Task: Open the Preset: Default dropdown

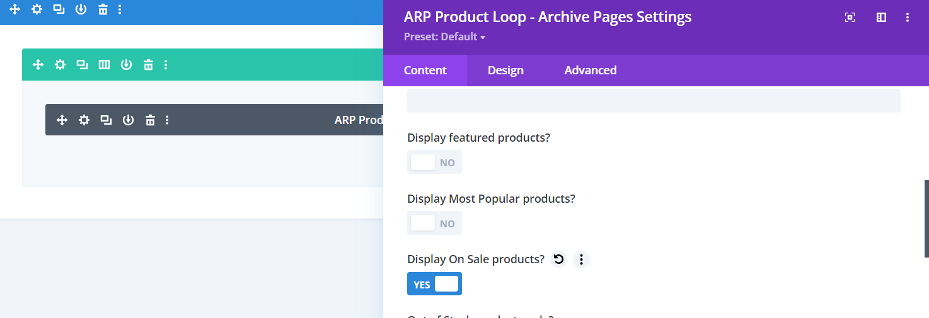Action: pyautogui.click(x=444, y=37)
